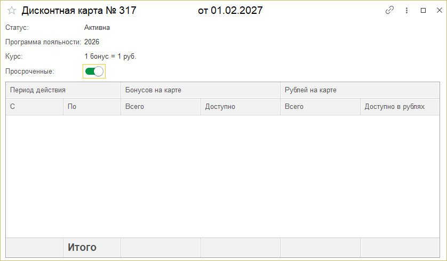Close the discount card window
Viewport: 447px width, 261px height.
click(438, 10)
